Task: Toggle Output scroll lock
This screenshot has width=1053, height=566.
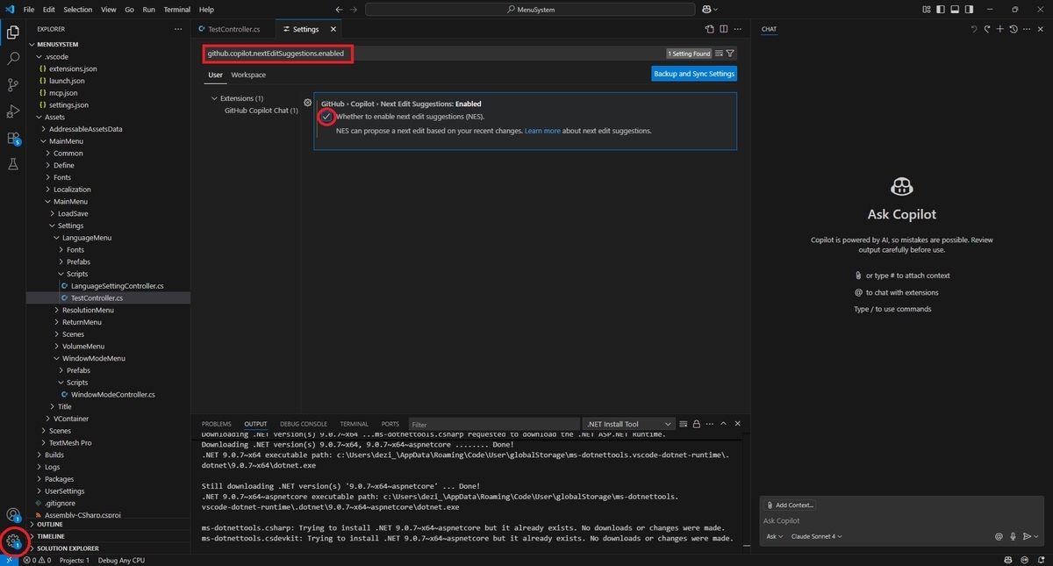Action: 697,424
